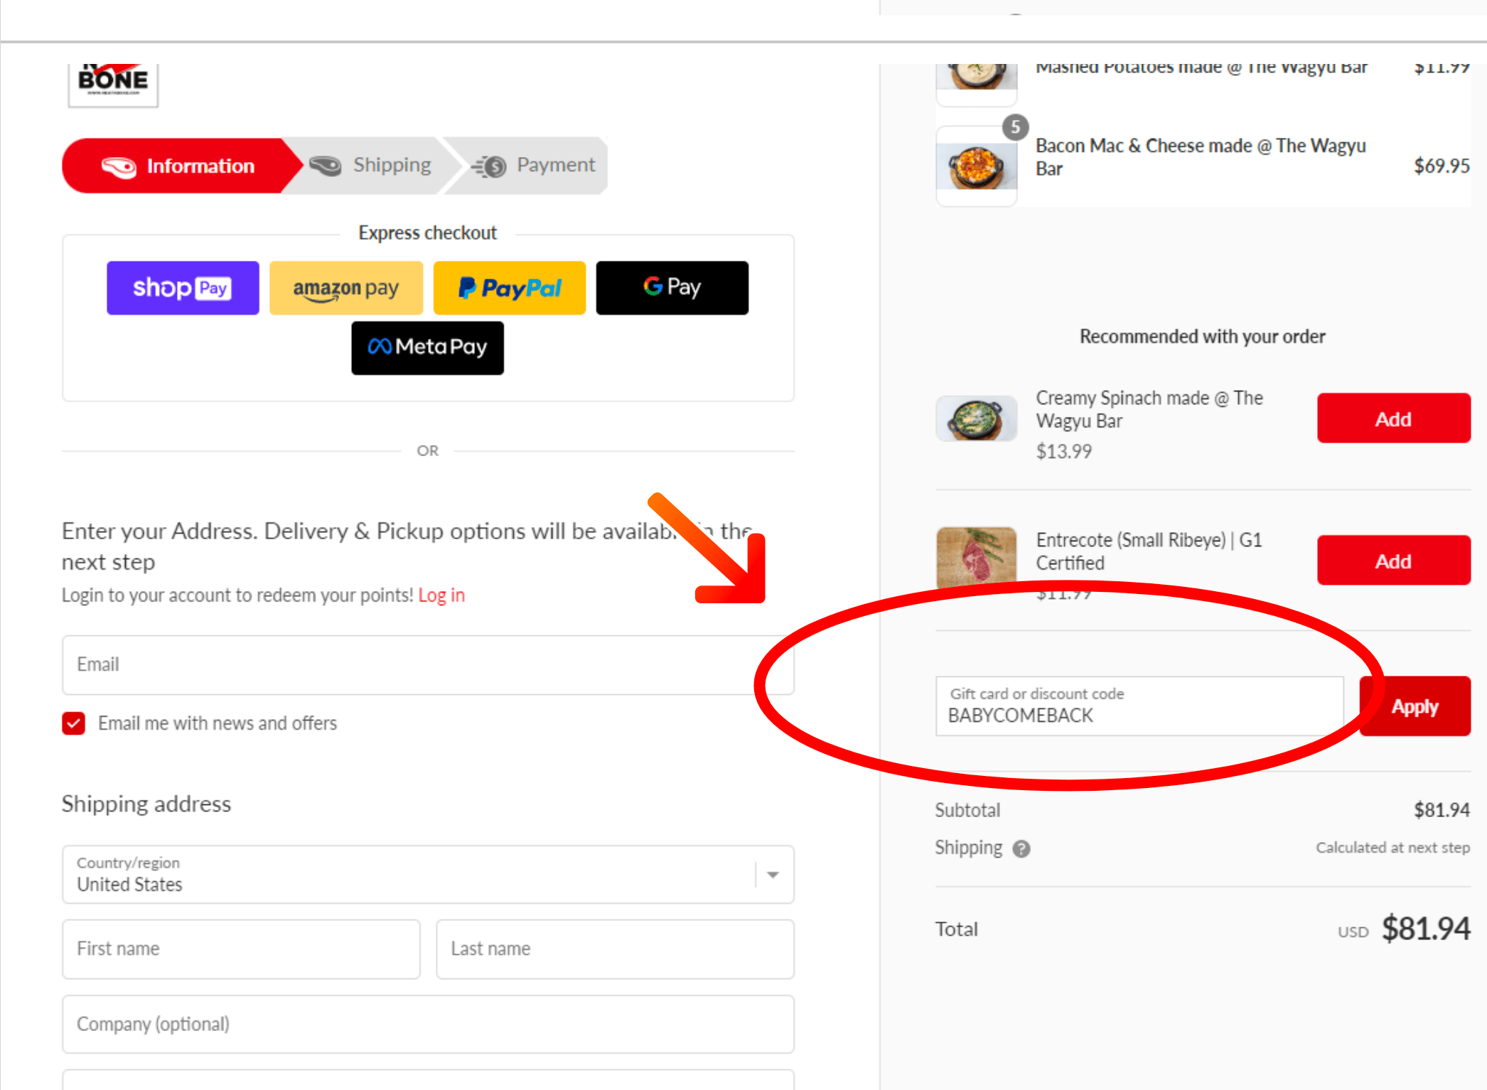Click the shipping help question icon
This screenshot has height=1090, width=1487.
point(1021,848)
